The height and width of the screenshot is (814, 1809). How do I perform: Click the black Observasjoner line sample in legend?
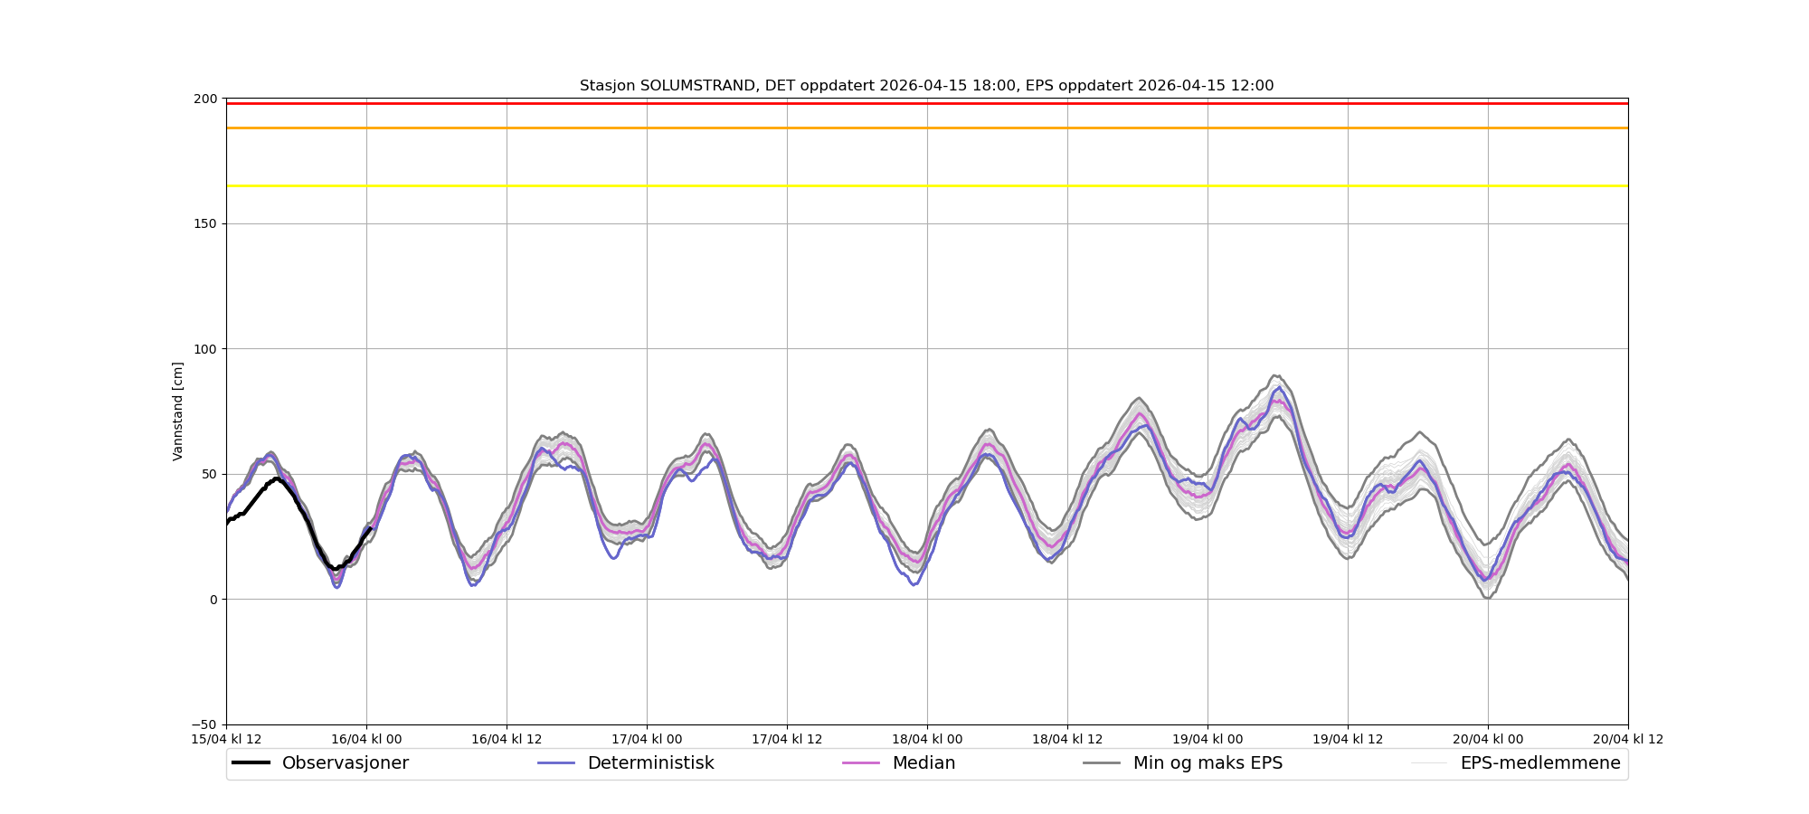[x=251, y=763]
